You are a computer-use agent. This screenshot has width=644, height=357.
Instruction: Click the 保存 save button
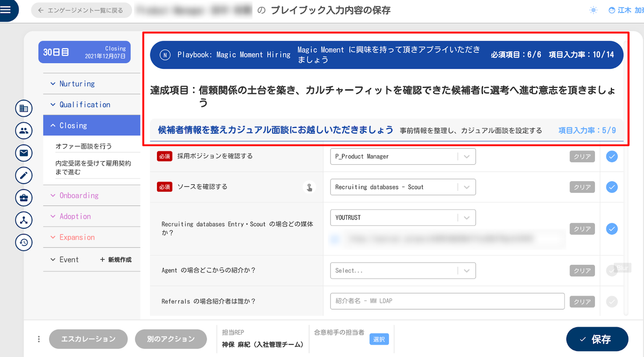pyautogui.click(x=597, y=339)
